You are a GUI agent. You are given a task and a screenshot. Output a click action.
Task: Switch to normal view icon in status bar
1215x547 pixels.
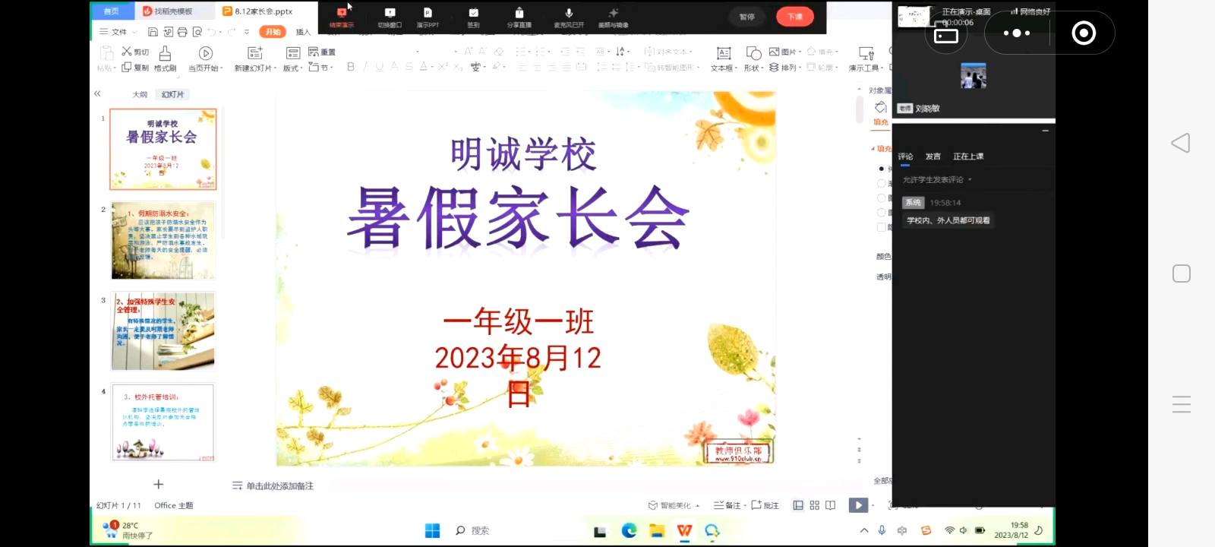pos(798,505)
